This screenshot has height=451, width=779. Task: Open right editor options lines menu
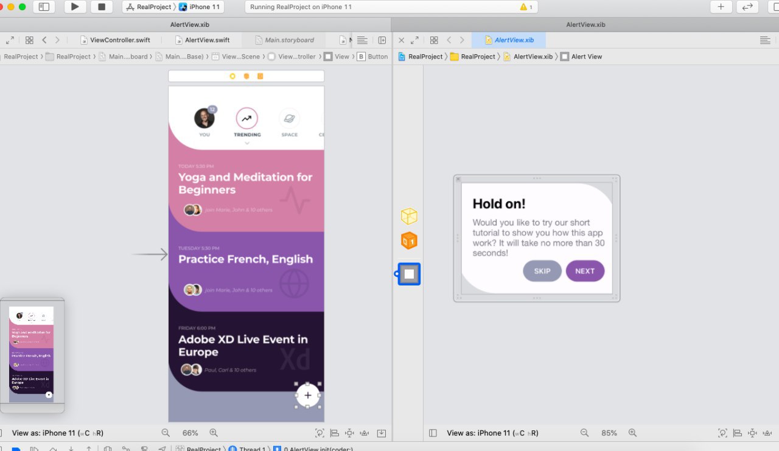(x=765, y=40)
